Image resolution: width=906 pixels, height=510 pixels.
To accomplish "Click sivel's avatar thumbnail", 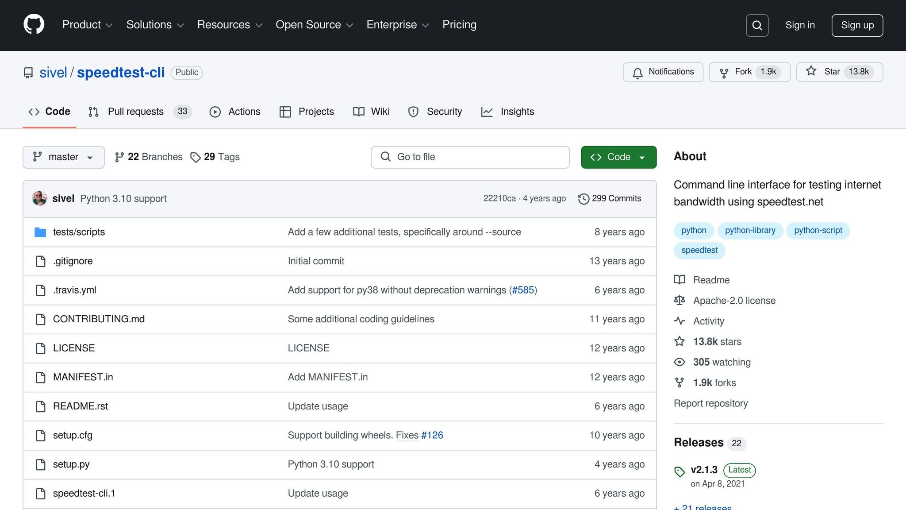I will (39, 198).
